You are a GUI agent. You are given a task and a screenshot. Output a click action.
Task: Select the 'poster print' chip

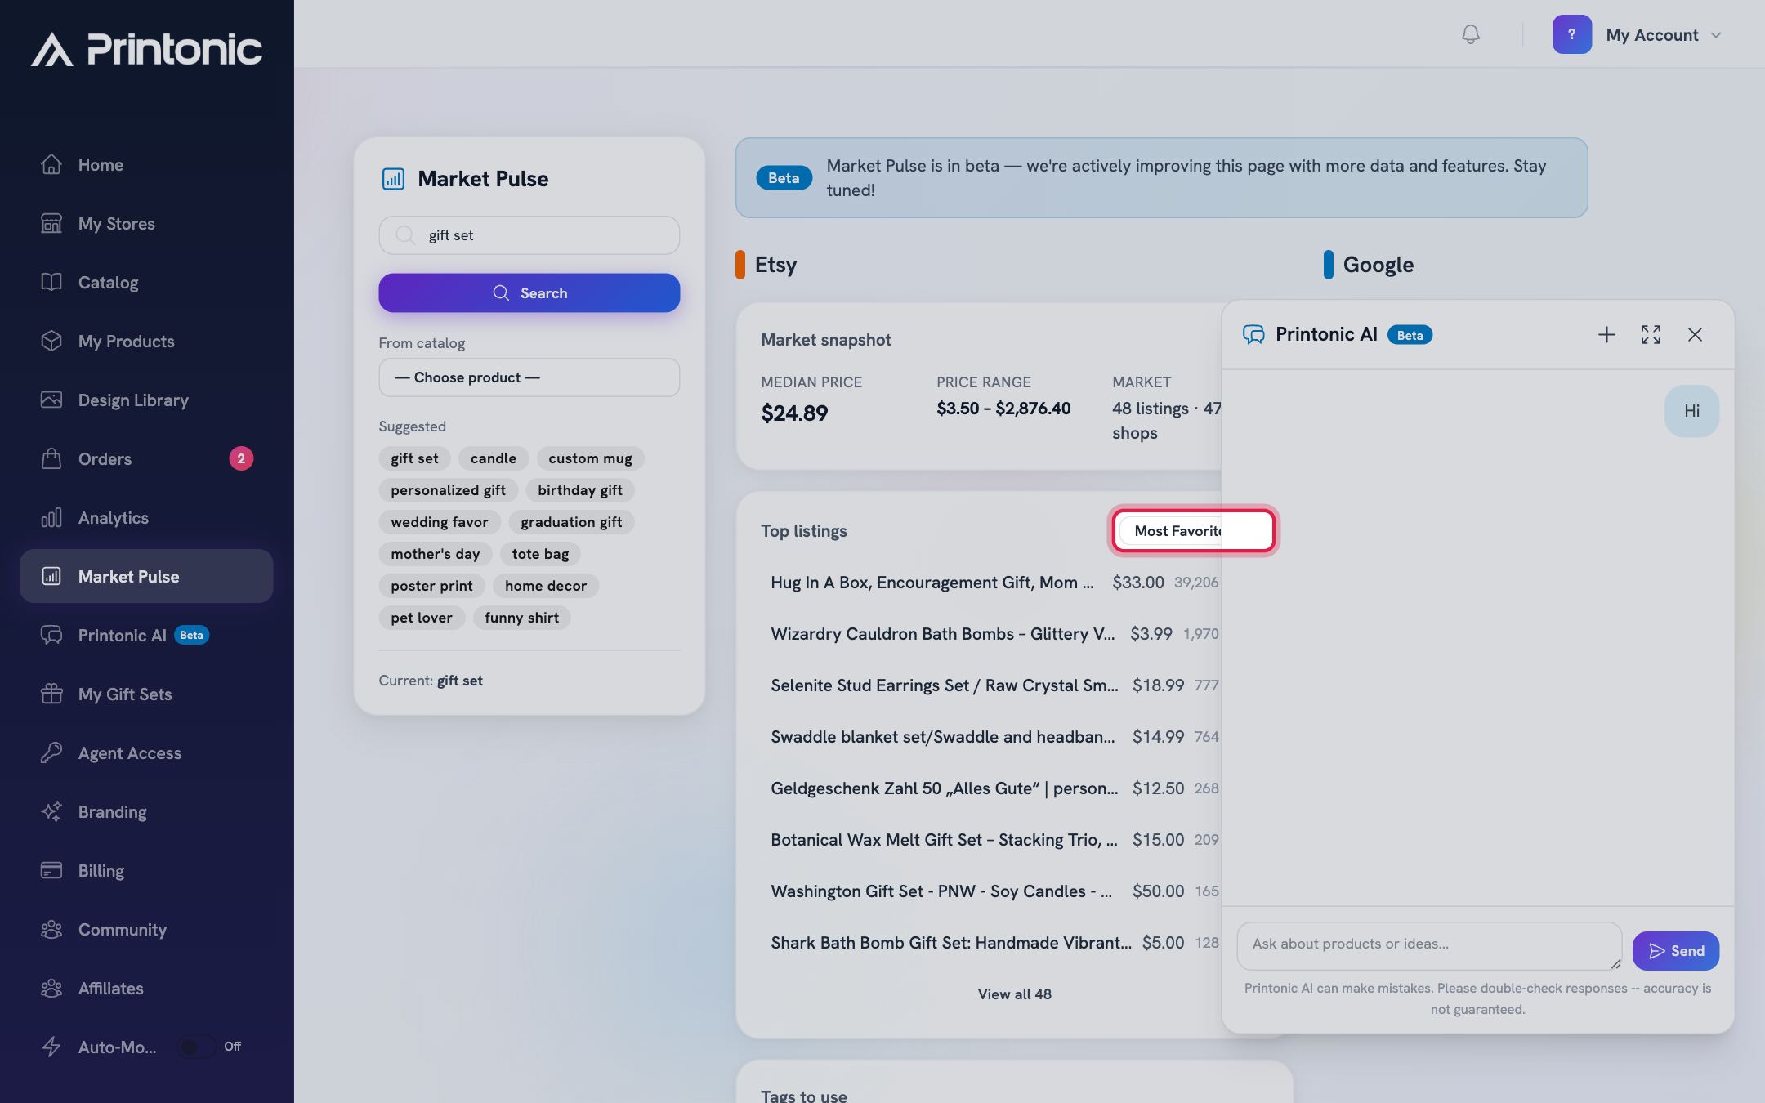point(431,586)
